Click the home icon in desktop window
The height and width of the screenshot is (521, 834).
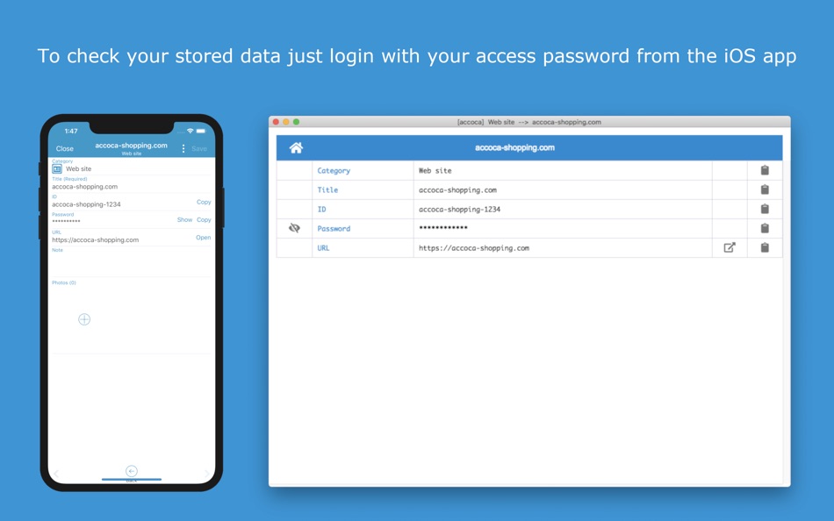(x=296, y=148)
